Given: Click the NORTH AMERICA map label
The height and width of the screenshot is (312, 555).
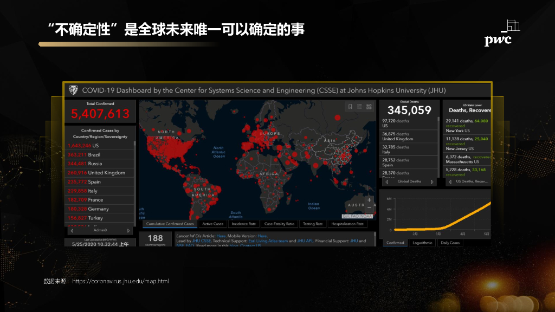Looking at the screenshot, I should coord(166,135).
